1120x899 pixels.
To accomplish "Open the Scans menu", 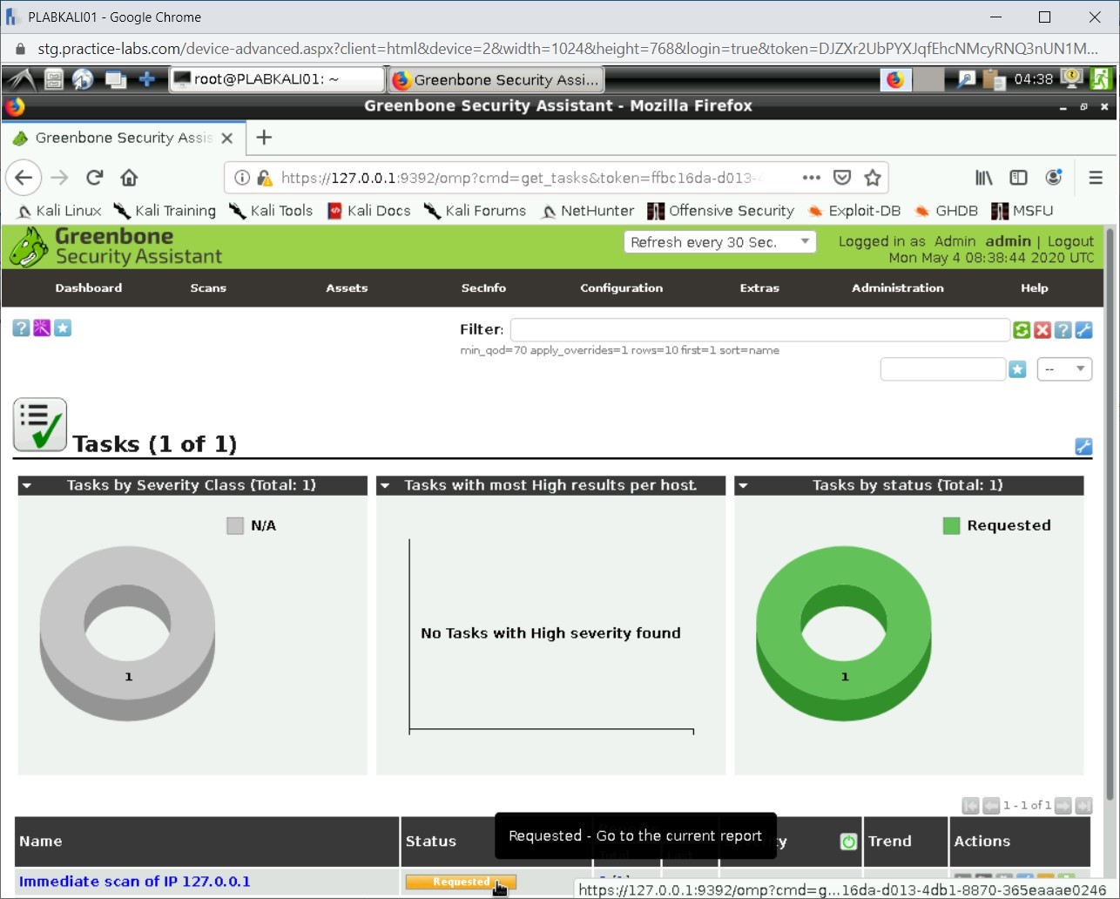I will pos(208,288).
